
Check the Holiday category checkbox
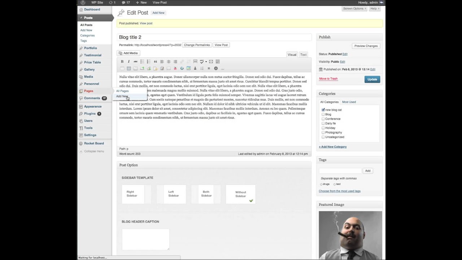323,128
